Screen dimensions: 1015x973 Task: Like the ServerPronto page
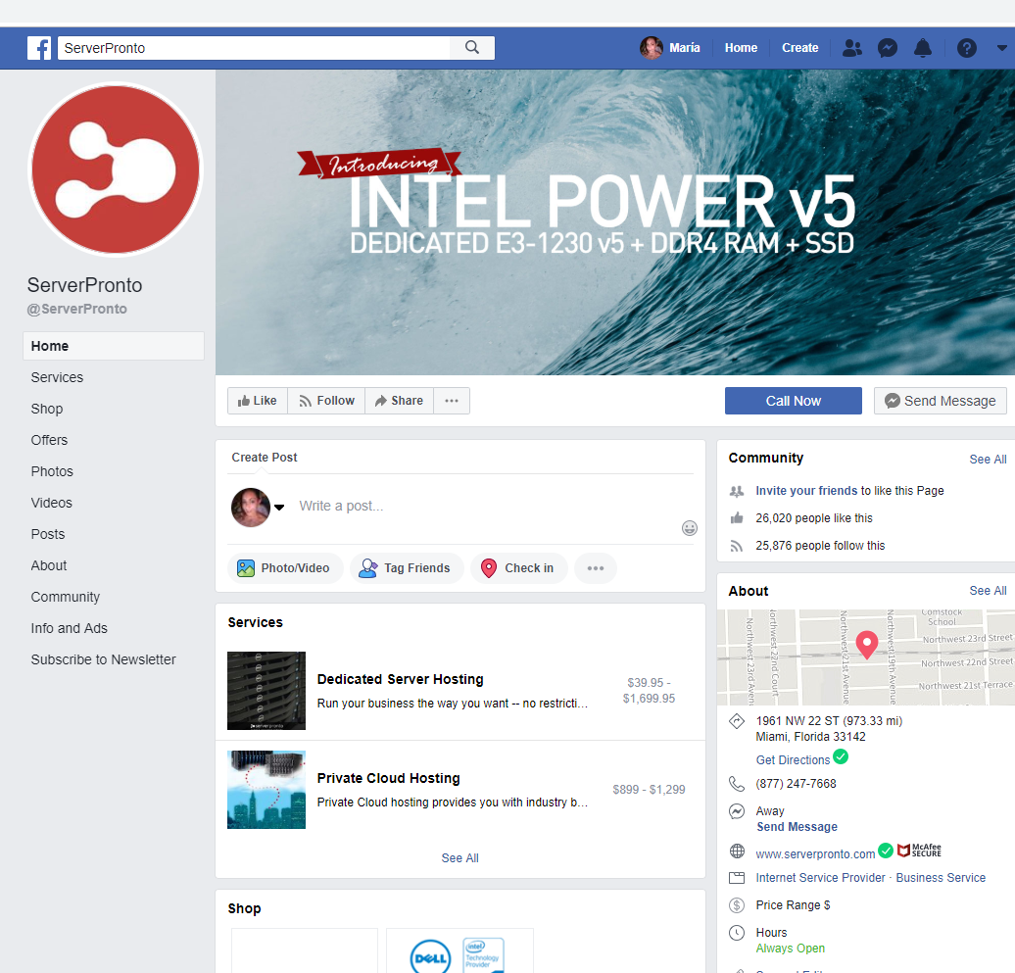258,401
